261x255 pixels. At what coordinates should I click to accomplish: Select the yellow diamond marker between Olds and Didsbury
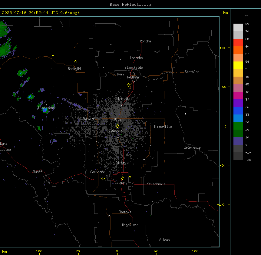point(117,126)
